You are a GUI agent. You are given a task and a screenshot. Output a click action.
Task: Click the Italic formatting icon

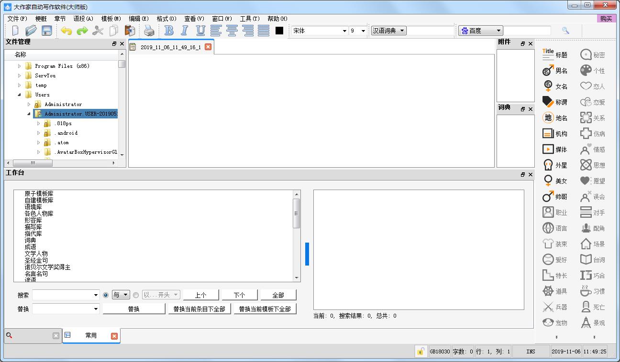pos(185,31)
